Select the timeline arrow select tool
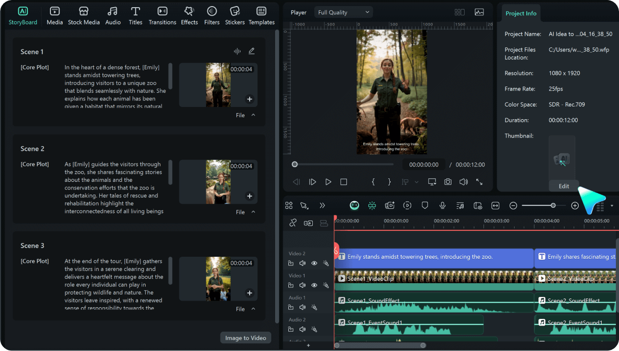 [304, 205]
